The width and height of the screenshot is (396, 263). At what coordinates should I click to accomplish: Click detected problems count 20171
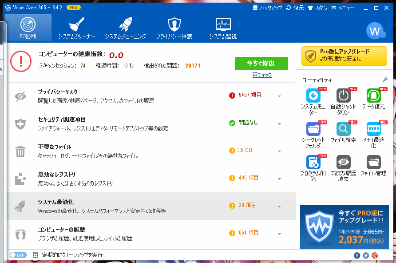[x=193, y=66]
